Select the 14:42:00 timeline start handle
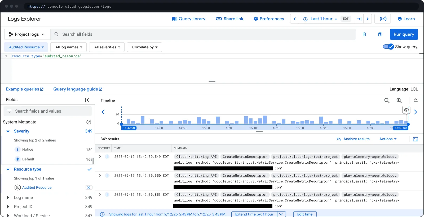Image resolution: width=424 pixels, height=217 pixels. (129, 128)
